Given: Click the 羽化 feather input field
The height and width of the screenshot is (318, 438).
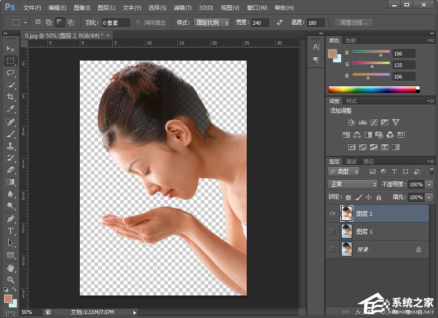Looking at the screenshot, I should 116,22.
